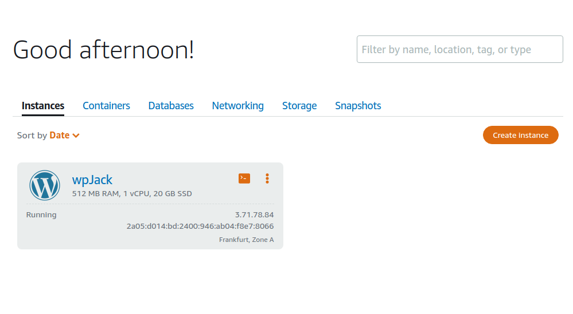Click the Create instance button
Image resolution: width=573 pixels, height=314 pixels.
point(520,135)
